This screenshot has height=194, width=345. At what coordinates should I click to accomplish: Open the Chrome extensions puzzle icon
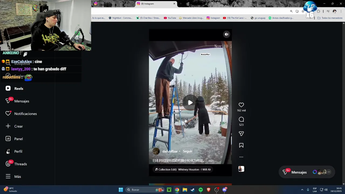[x=318, y=11]
